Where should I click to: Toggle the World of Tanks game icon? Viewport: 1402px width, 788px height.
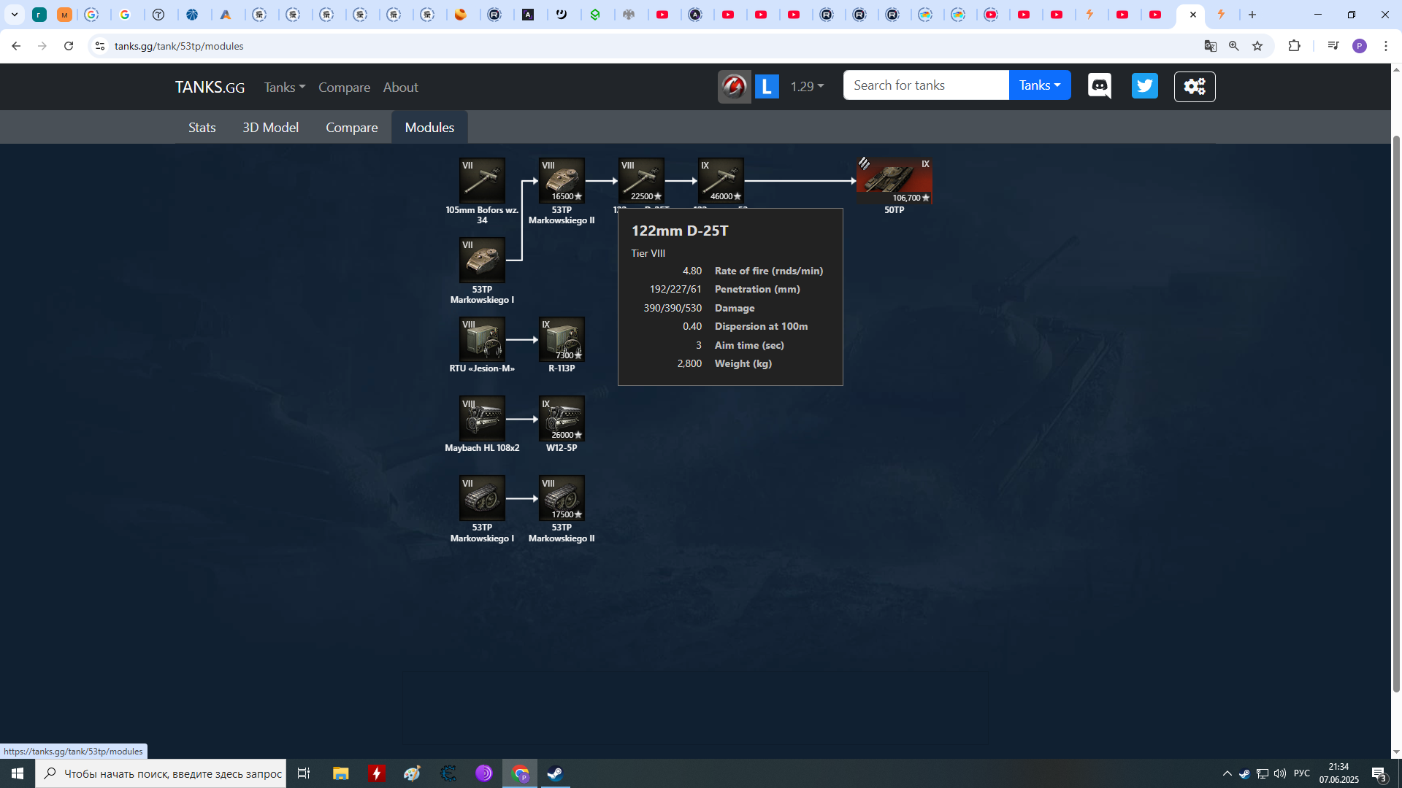point(734,87)
